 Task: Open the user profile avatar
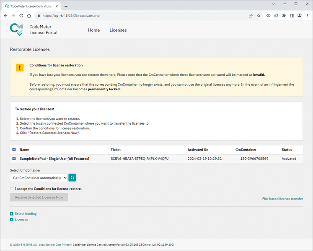(300, 15)
